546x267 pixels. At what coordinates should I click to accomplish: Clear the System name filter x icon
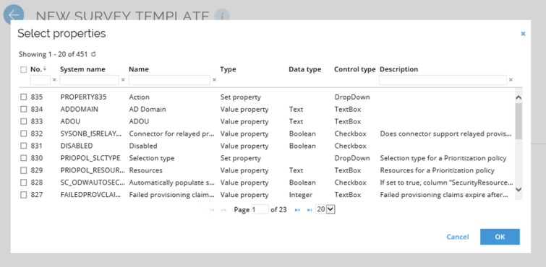coord(122,80)
